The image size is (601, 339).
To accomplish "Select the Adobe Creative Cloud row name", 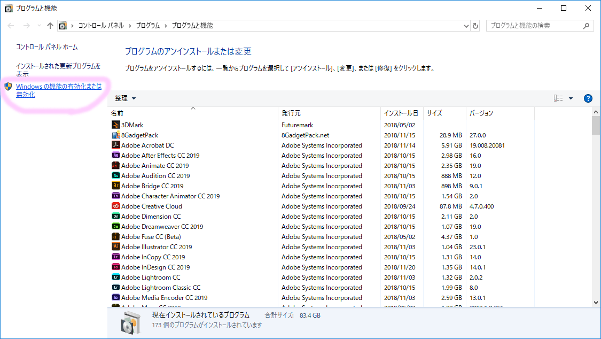I will pos(151,206).
